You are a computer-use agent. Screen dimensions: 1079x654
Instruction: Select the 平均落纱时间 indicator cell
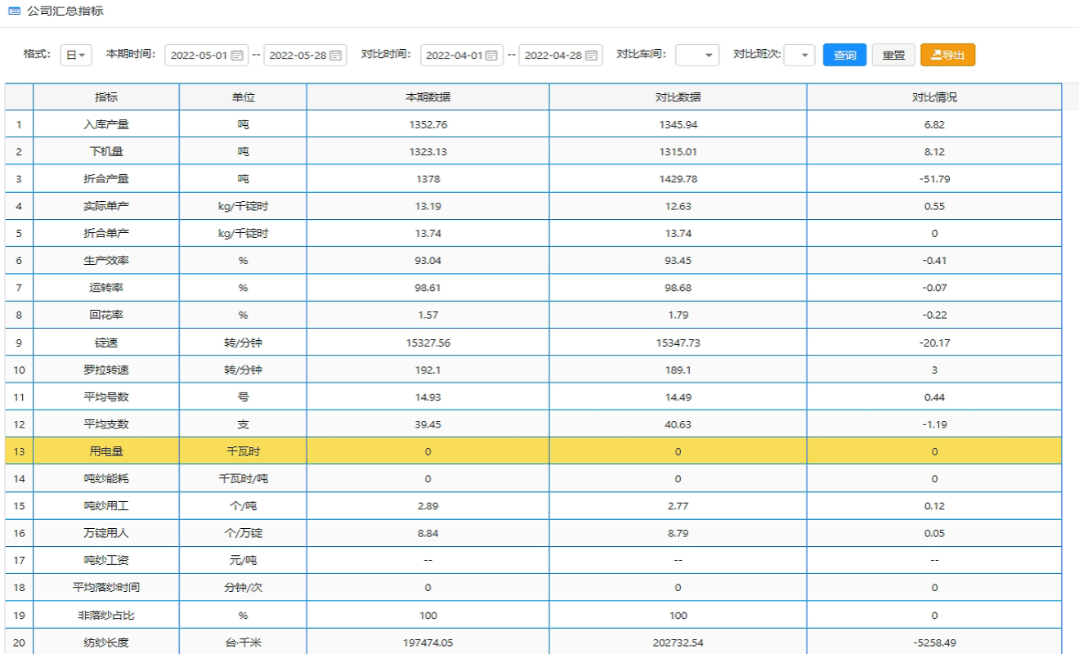[x=107, y=587]
